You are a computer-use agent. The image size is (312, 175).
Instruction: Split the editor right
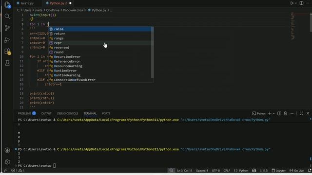pyautogui.click(x=301, y=3)
